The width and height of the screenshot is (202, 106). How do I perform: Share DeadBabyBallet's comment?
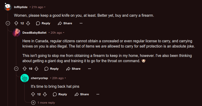73,69
